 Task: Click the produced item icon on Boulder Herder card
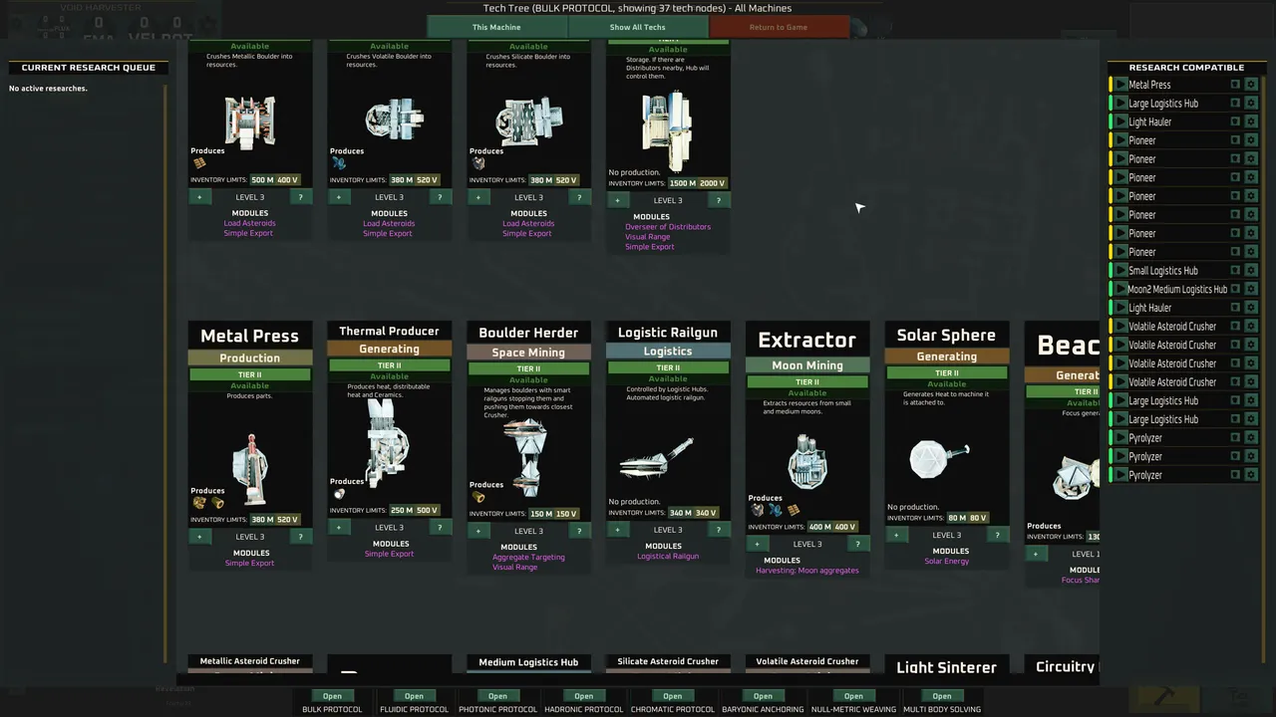(478, 497)
